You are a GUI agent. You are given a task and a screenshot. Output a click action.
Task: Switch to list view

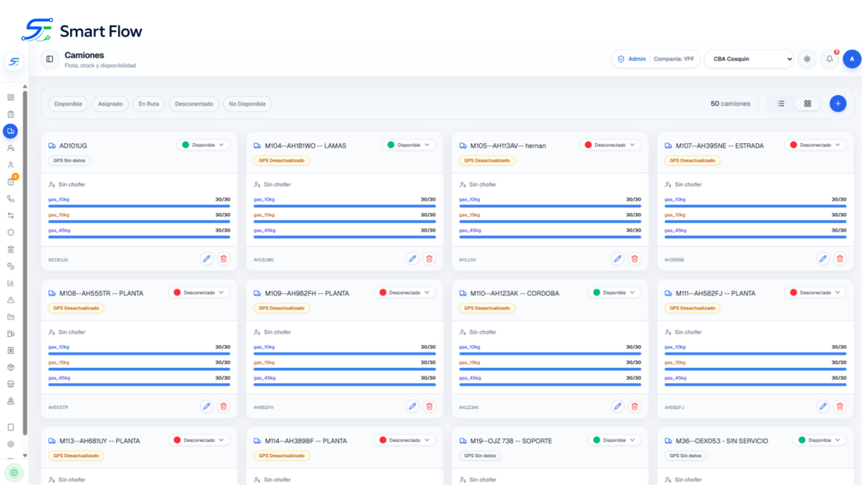click(780, 104)
